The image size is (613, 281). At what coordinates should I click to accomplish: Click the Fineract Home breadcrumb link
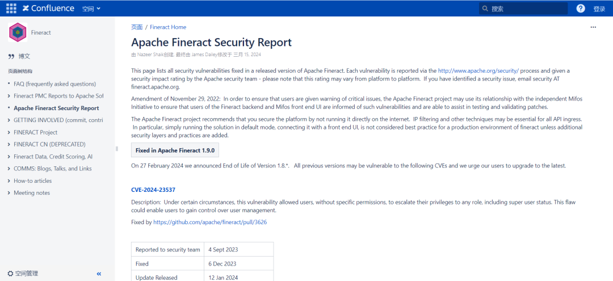click(x=168, y=27)
